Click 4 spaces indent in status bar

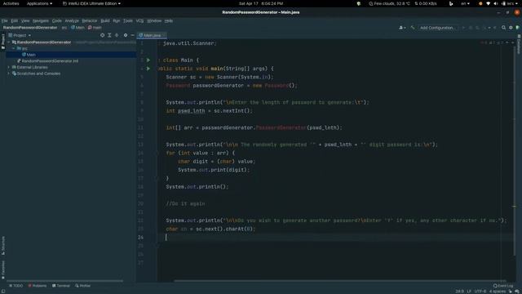(498, 292)
